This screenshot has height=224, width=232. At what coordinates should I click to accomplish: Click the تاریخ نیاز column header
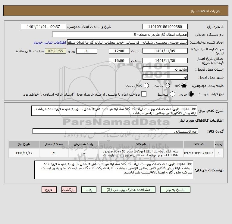coord(24,144)
